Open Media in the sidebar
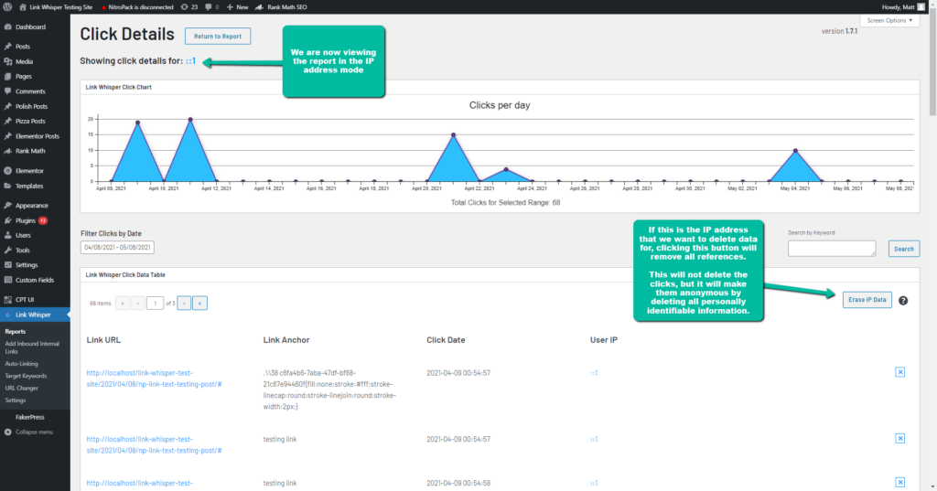Viewport: 937px width, 491px height. coord(24,61)
